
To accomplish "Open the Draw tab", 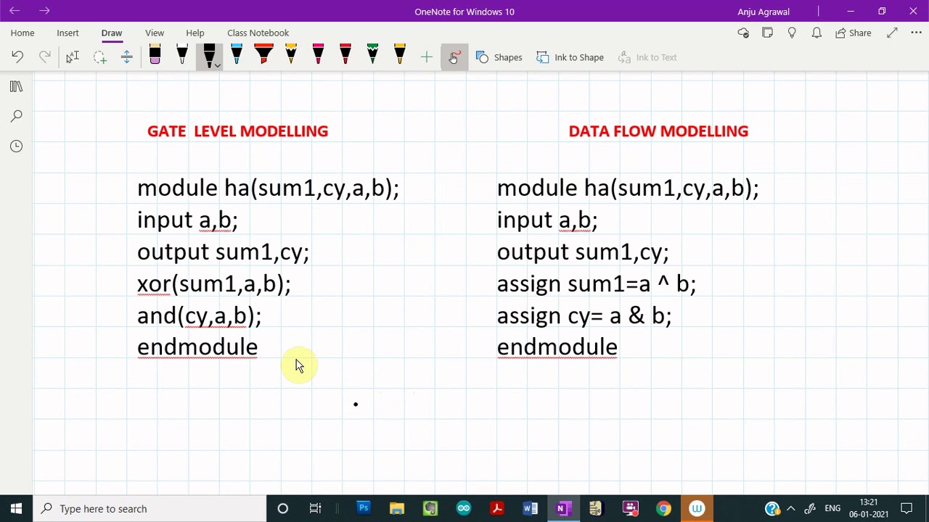I will [x=112, y=33].
